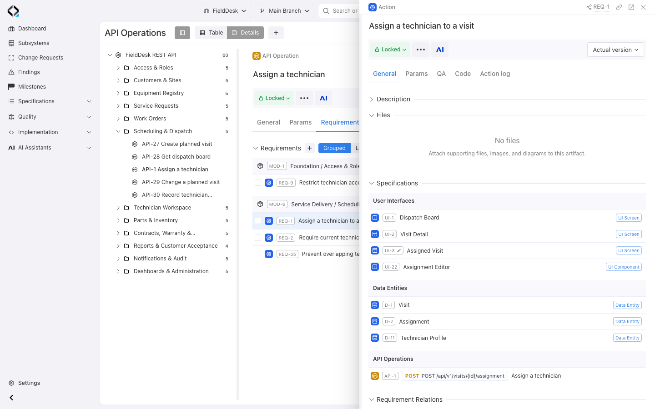The image size is (655, 409).
Task: Switch to the Params tab in Action panel
Action: click(x=417, y=74)
